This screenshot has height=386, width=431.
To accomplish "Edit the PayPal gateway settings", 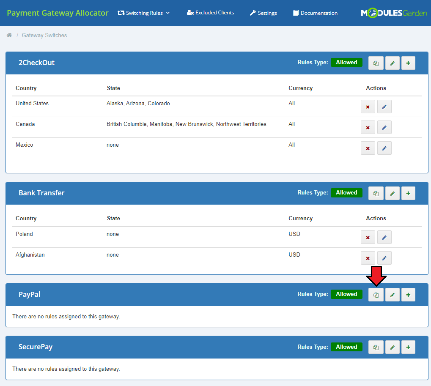I will (x=392, y=295).
